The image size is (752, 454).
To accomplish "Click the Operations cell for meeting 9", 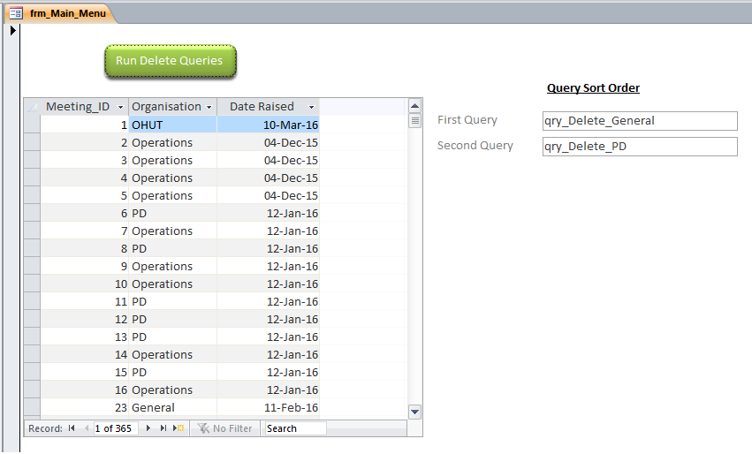I will (x=172, y=267).
